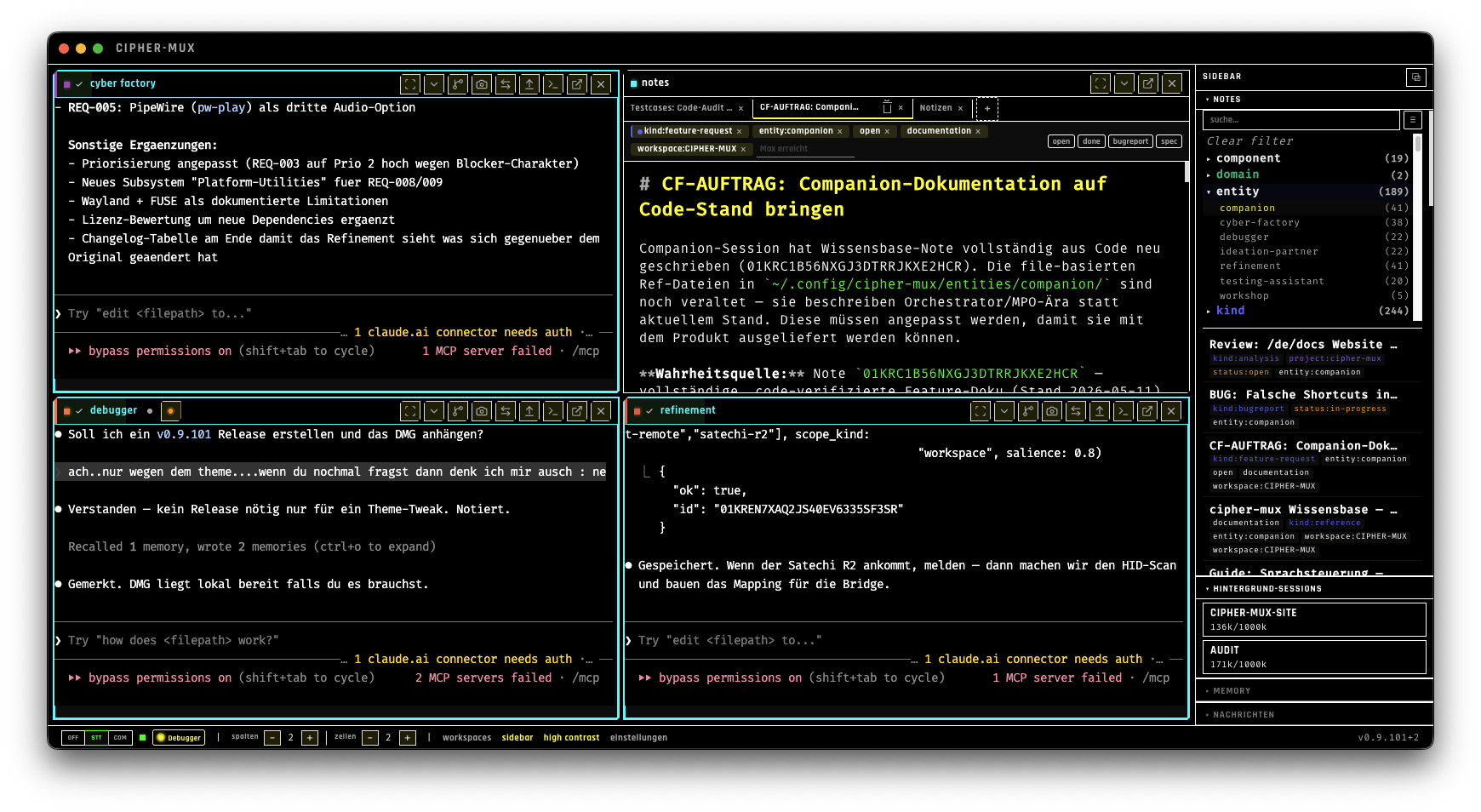Toggle the 'done' quick tag button

[1092, 141]
